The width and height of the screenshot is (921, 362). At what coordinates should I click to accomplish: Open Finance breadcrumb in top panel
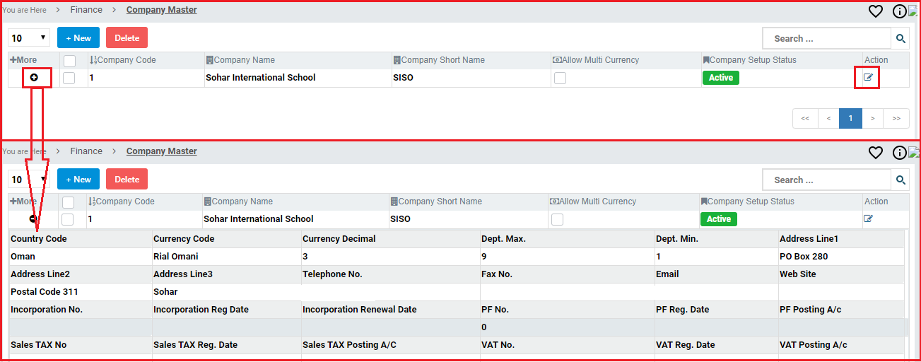click(86, 10)
